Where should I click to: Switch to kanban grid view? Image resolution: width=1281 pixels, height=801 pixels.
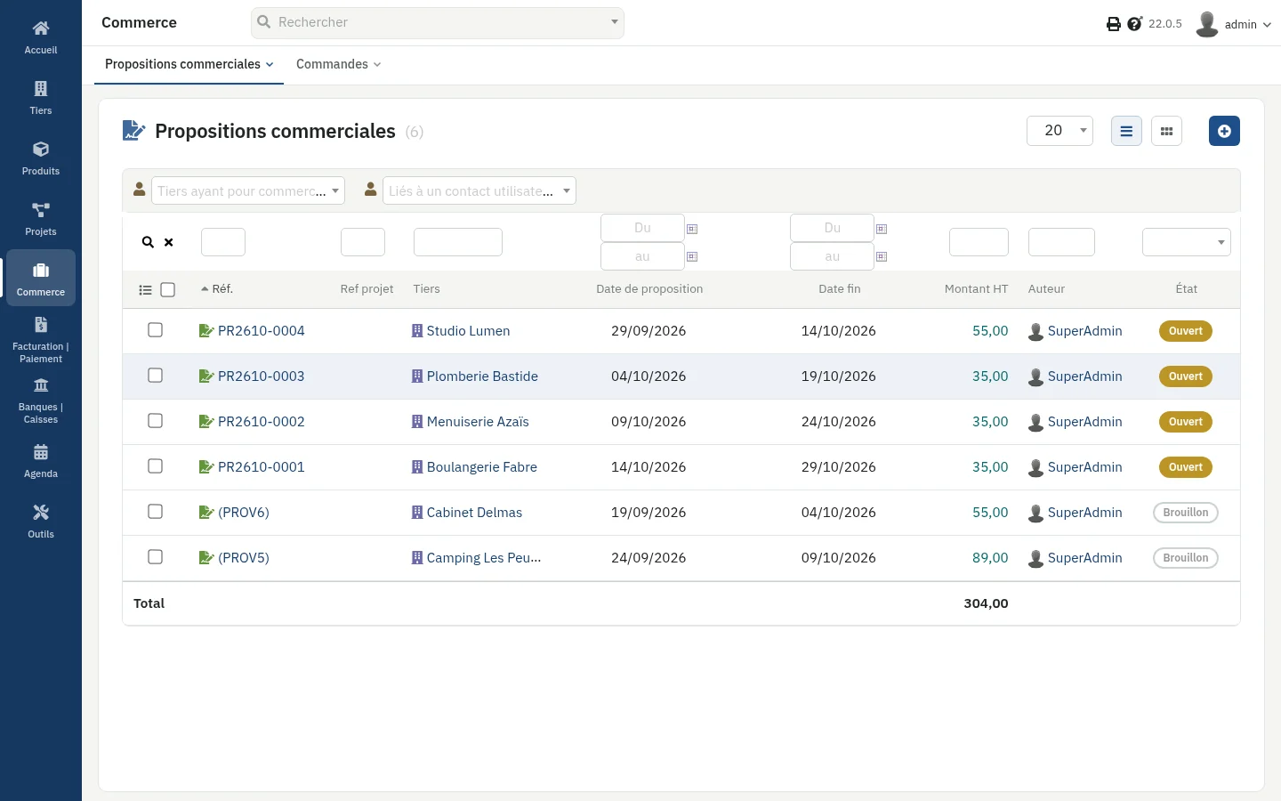click(1166, 131)
